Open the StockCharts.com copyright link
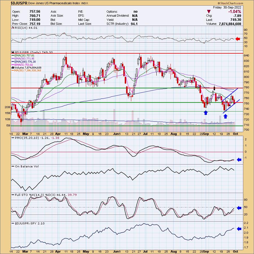This screenshot has width=254, height=254. 230,3
